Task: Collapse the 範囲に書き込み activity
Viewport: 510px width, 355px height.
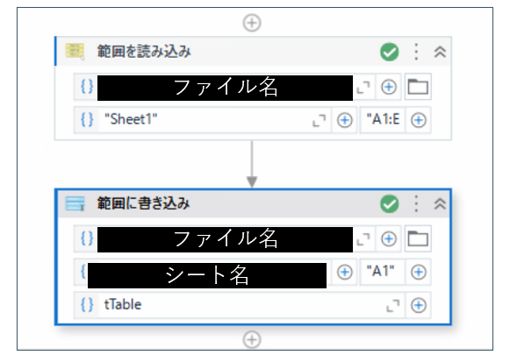Action: tap(440, 203)
